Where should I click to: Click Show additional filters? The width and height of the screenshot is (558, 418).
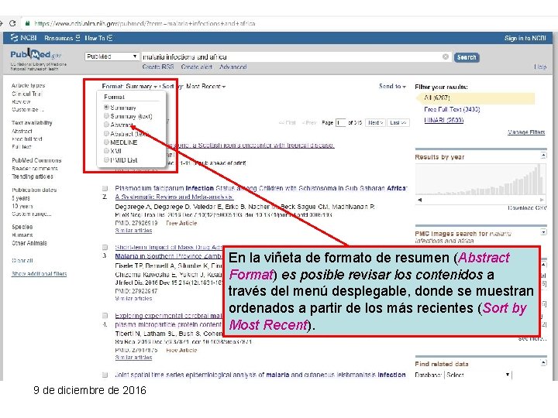coord(40,274)
